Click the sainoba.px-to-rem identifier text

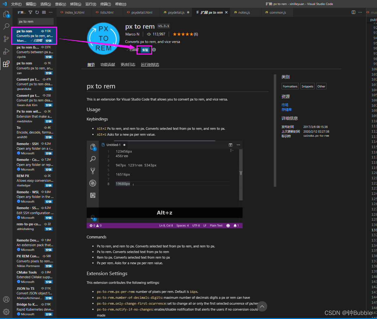pos(316,136)
